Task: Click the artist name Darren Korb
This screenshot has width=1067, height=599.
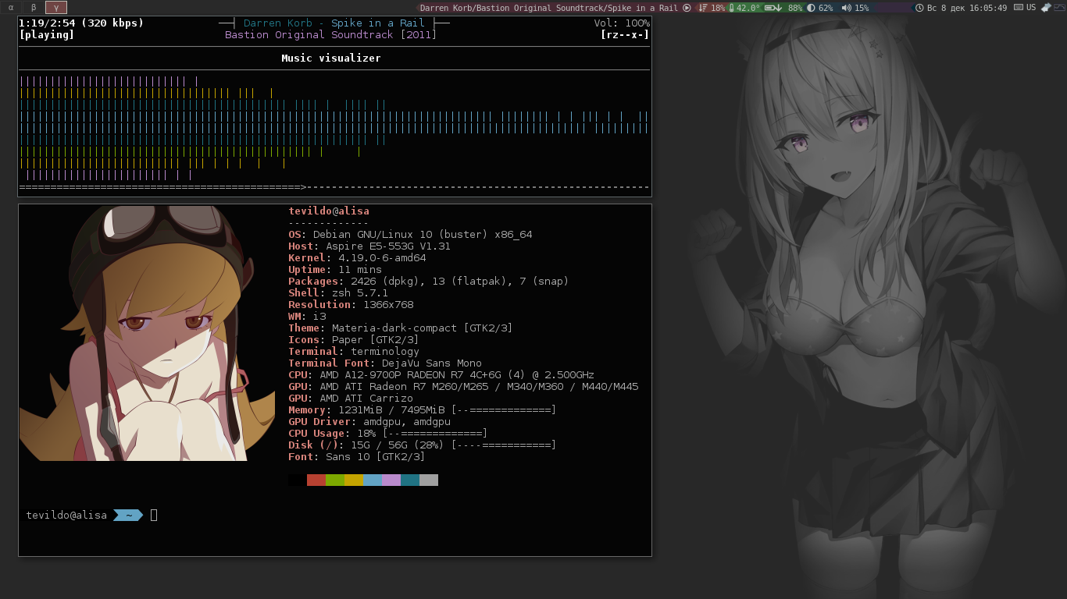Action: click(278, 23)
